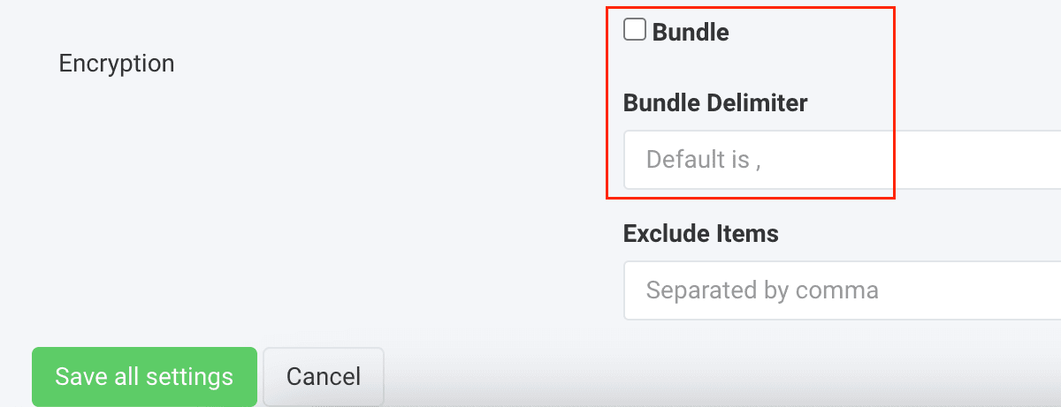1061x407 pixels.
Task: Click the heading above the "Separated by comma" field
Action: tap(701, 234)
